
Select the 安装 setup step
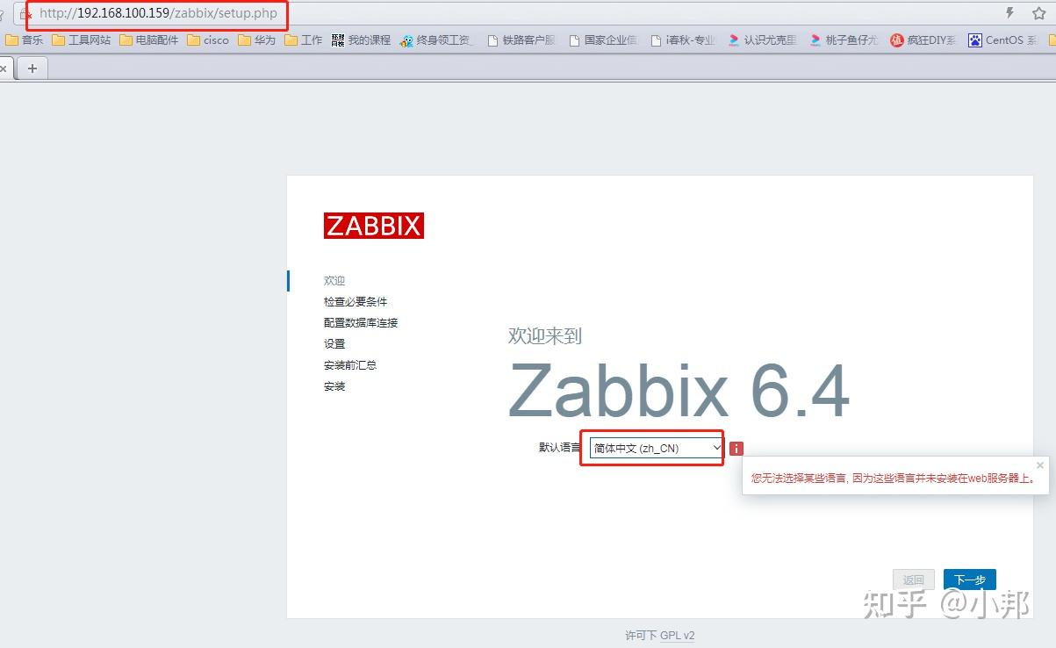334,386
